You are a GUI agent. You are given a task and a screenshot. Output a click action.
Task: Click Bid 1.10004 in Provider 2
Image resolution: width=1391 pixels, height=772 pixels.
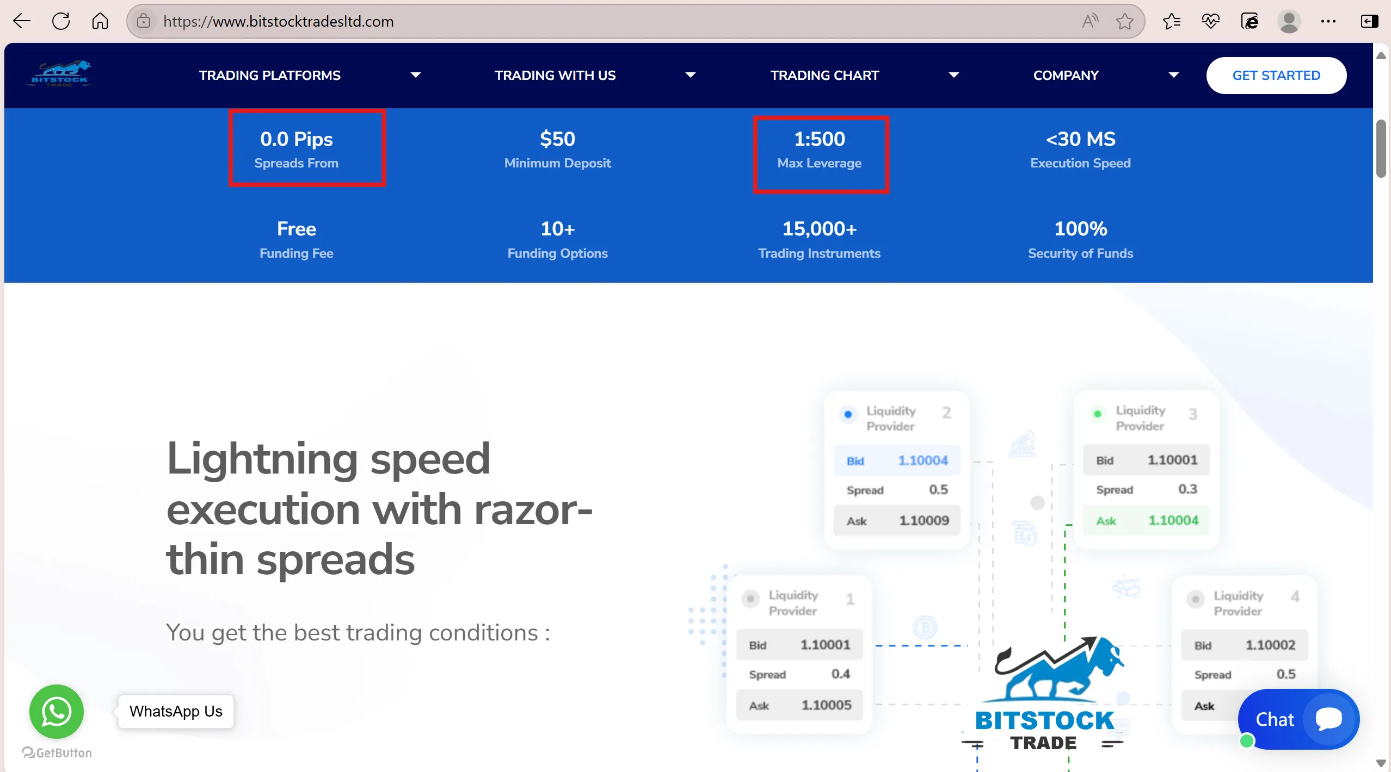[x=897, y=460]
